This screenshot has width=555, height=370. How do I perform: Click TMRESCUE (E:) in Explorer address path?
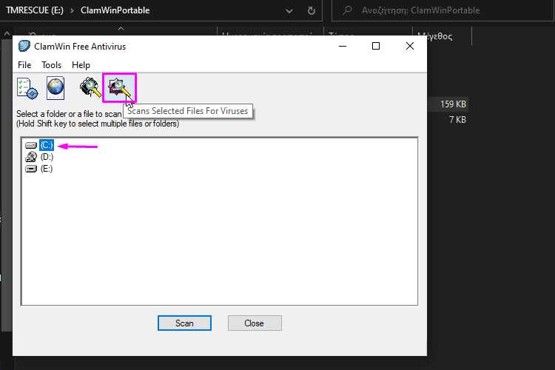[34, 10]
